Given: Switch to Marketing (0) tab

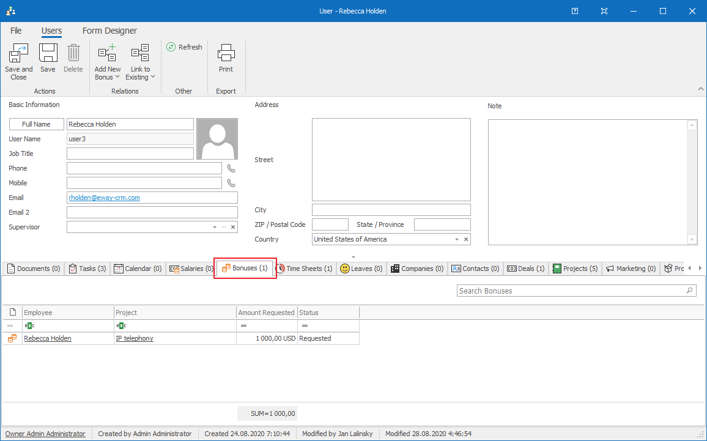Looking at the screenshot, I should point(631,269).
